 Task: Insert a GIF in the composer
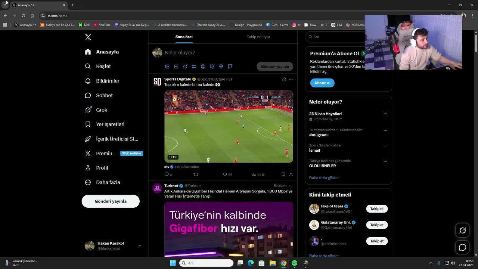176,67
